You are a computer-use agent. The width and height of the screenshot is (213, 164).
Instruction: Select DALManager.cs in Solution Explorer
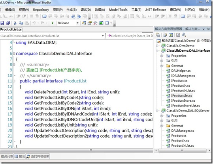click(183, 130)
